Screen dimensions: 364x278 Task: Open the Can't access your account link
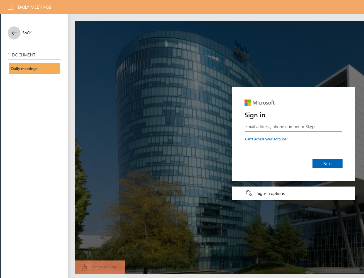click(266, 139)
